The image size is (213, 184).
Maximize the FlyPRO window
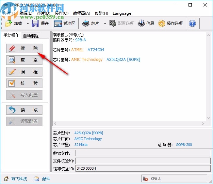pyautogui.click(x=190, y=5)
